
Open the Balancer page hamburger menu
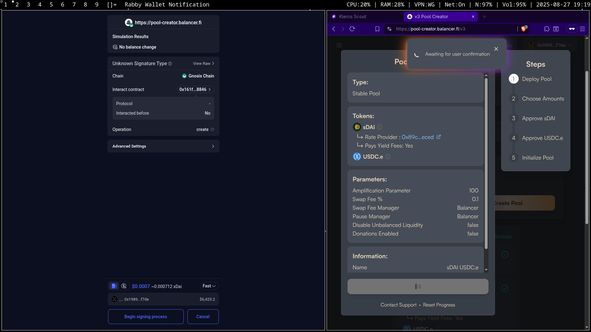pos(340,45)
